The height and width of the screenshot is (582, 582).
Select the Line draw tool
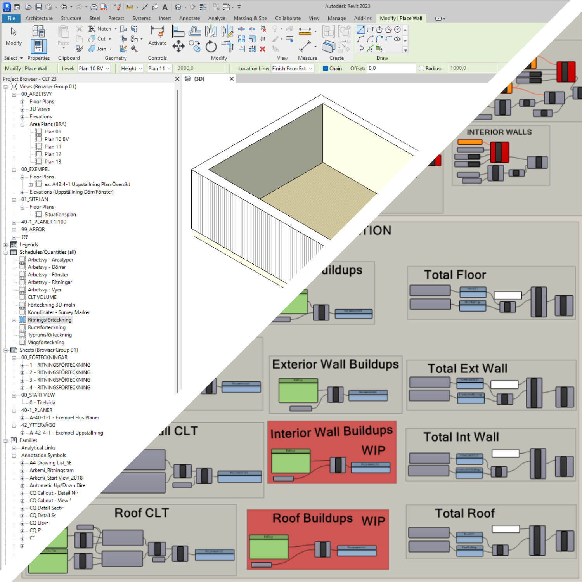click(x=361, y=29)
